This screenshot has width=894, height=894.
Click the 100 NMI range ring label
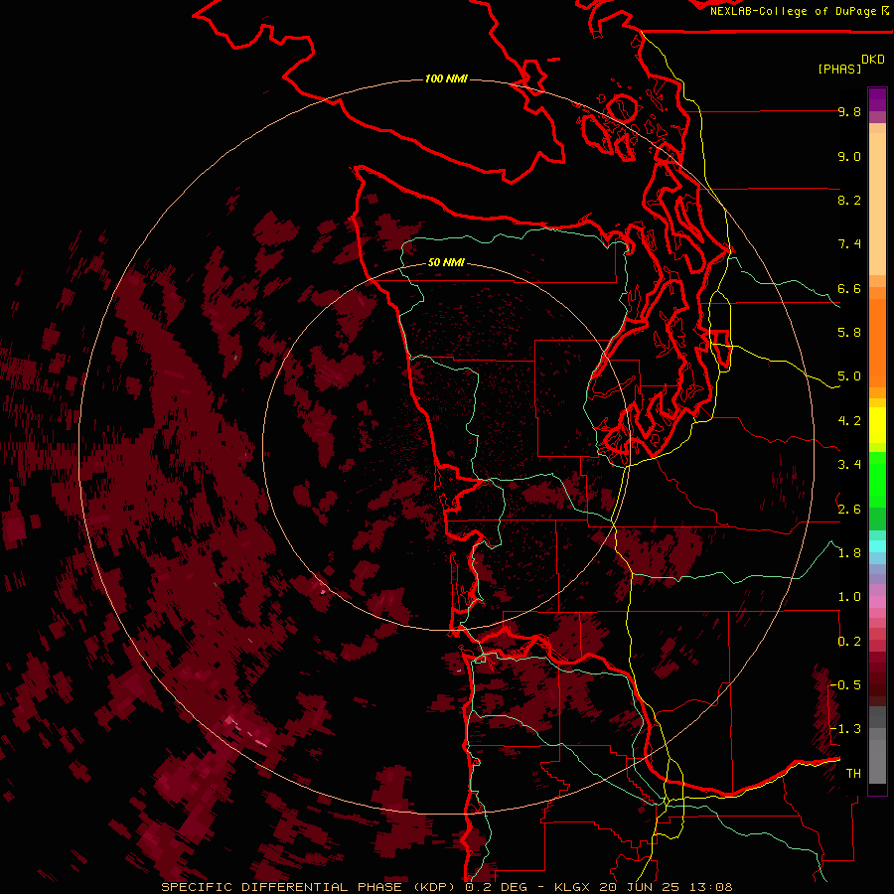coord(446,78)
